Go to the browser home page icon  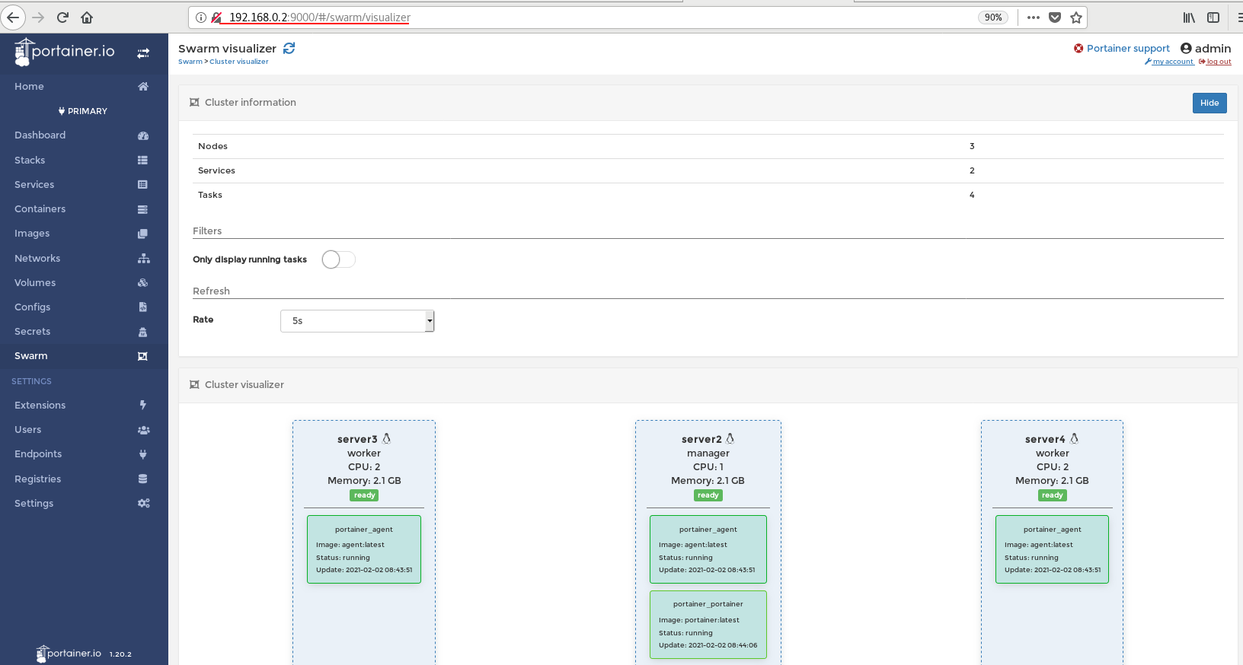[87, 17]
